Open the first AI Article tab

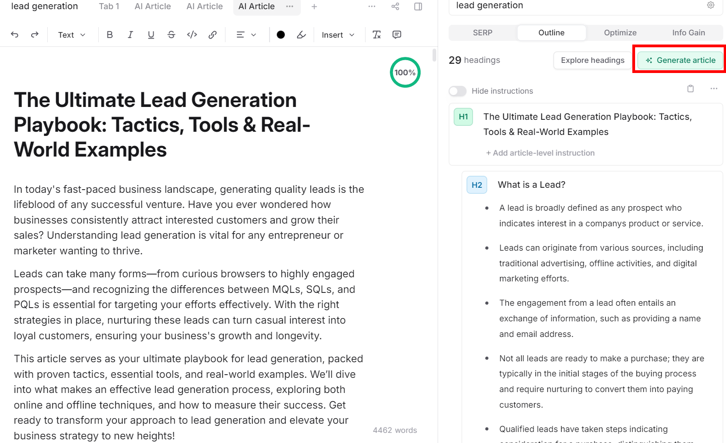[x=153, y=6]
